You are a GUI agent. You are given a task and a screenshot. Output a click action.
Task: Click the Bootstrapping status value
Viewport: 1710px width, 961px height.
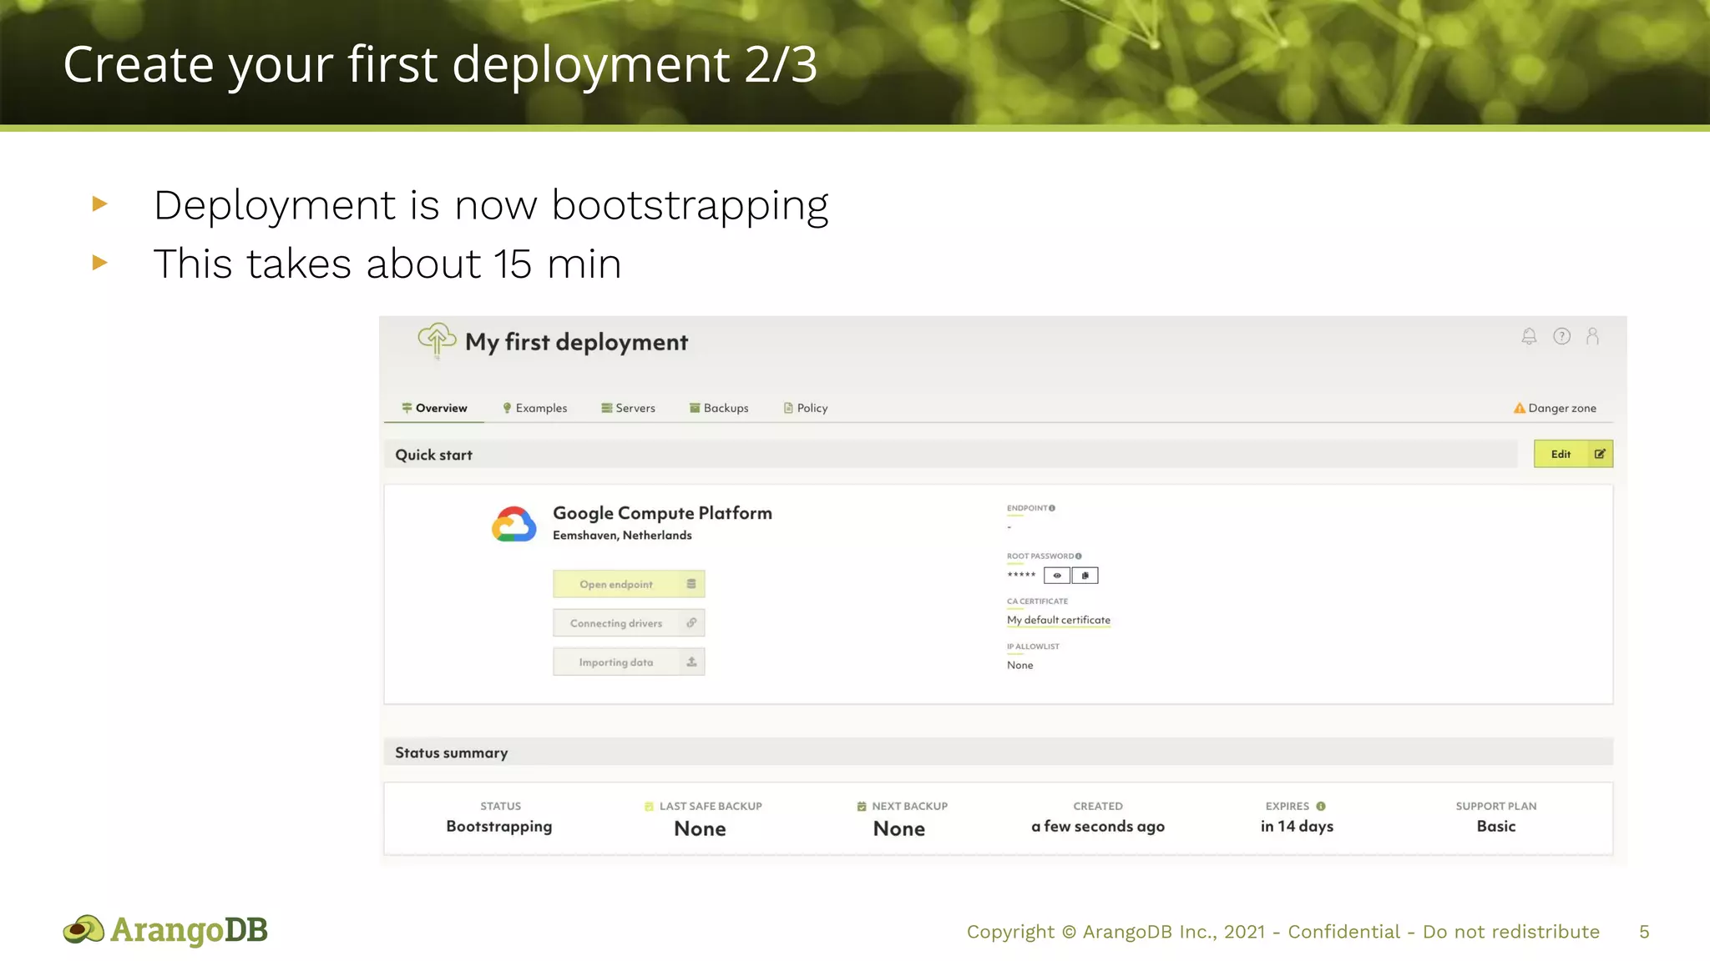pyautogui.click(x=499, y=827)
